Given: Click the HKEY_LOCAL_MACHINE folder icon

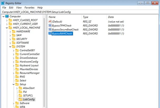Looking at the screenshot, I should 10,28.
